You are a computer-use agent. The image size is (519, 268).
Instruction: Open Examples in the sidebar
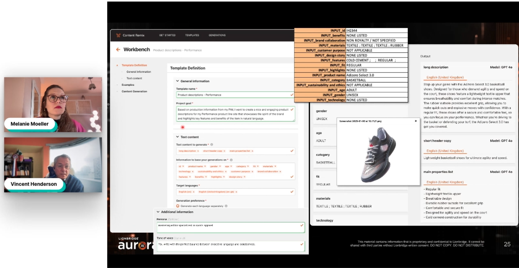click(128, 85)
